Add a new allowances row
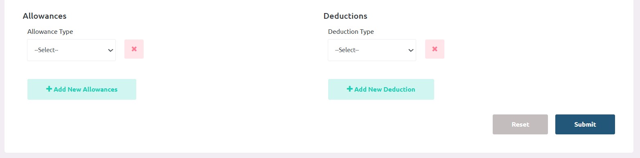The image size is (640, 158). (x=82, y=89)
